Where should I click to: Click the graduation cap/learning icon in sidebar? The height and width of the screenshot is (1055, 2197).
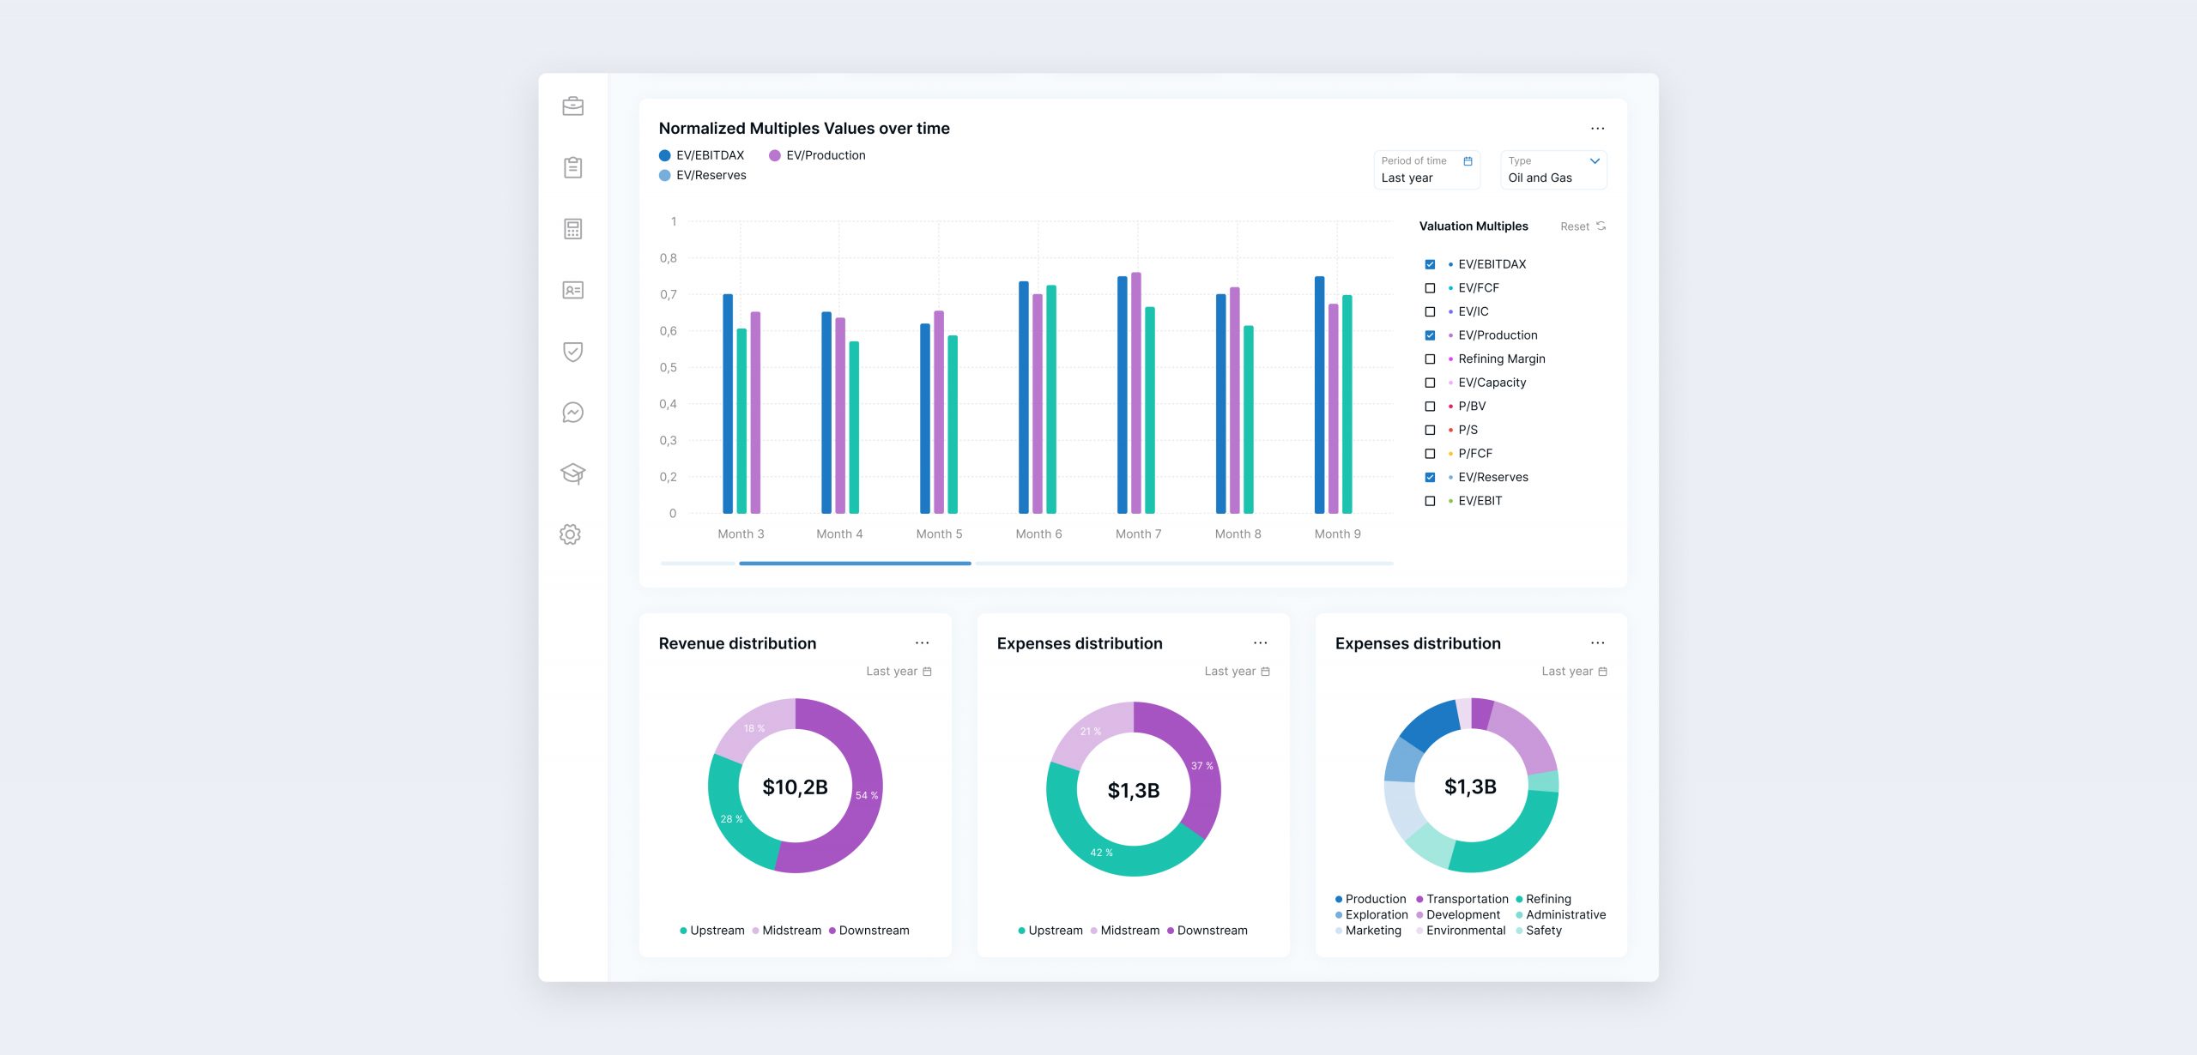(x=573, y=472)
